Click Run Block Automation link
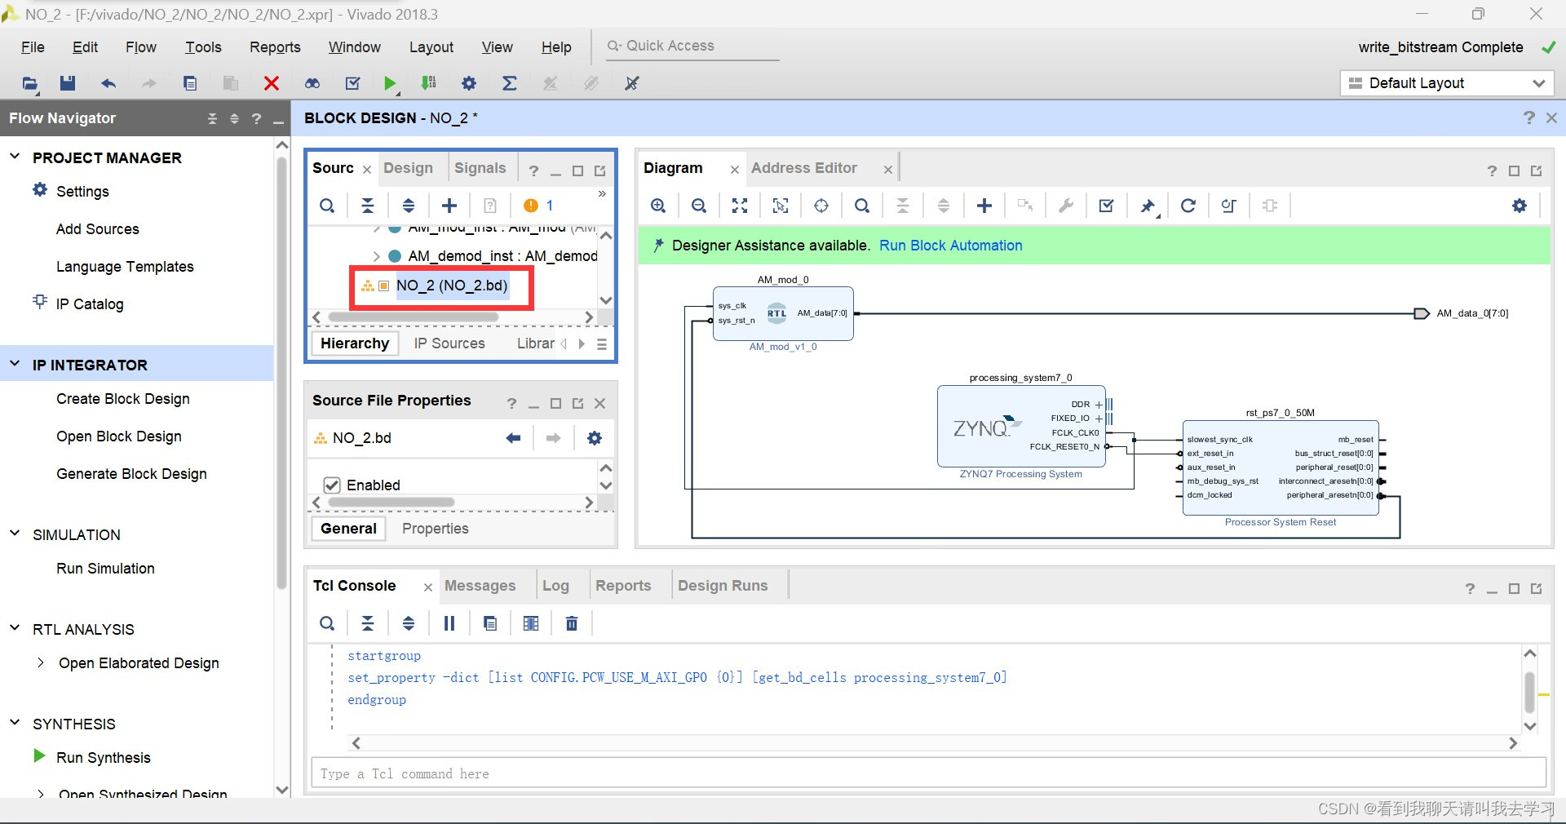This screenshot has height=824, width=1566. [x=950, y=246]
